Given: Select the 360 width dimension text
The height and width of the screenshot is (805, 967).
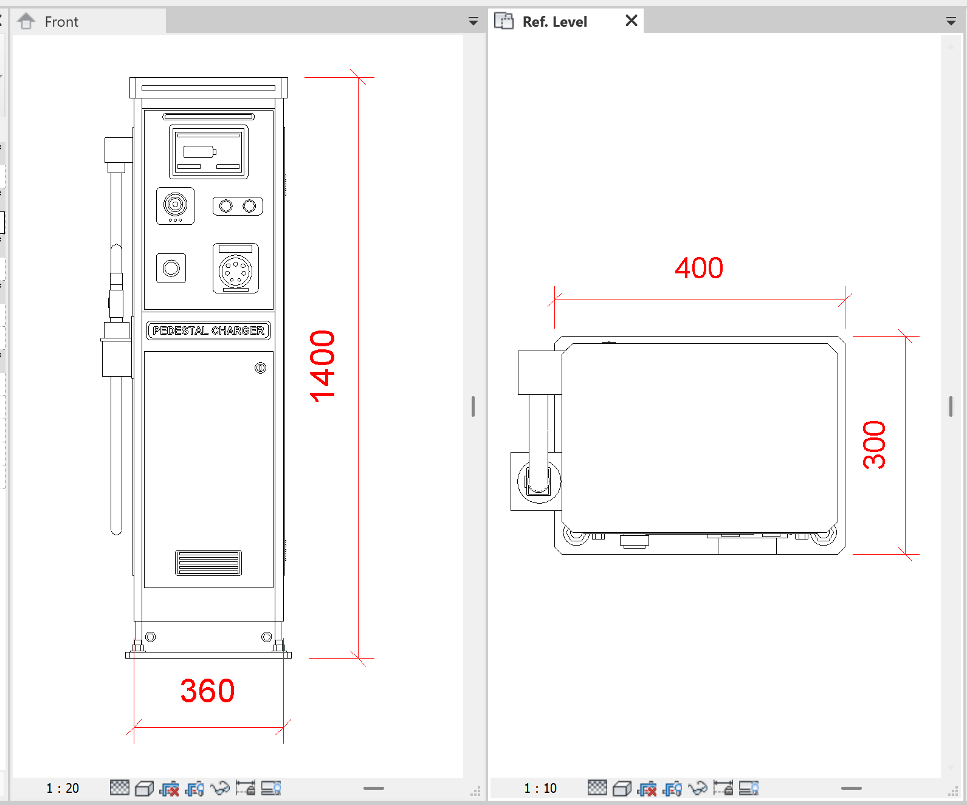Looking at the screenshot, I should 207,691.
